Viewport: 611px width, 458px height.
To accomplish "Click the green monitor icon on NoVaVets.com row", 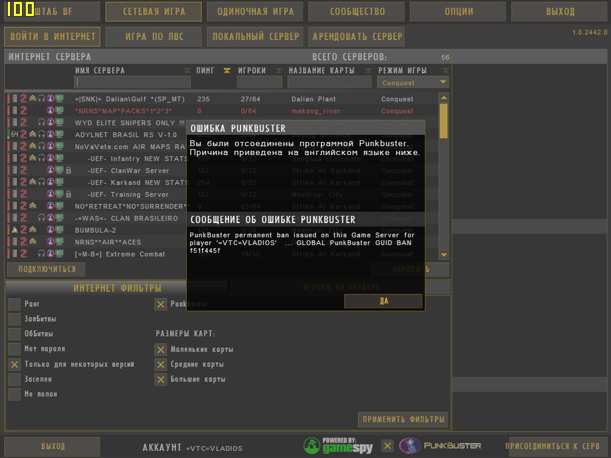I will tap(59, 147).
